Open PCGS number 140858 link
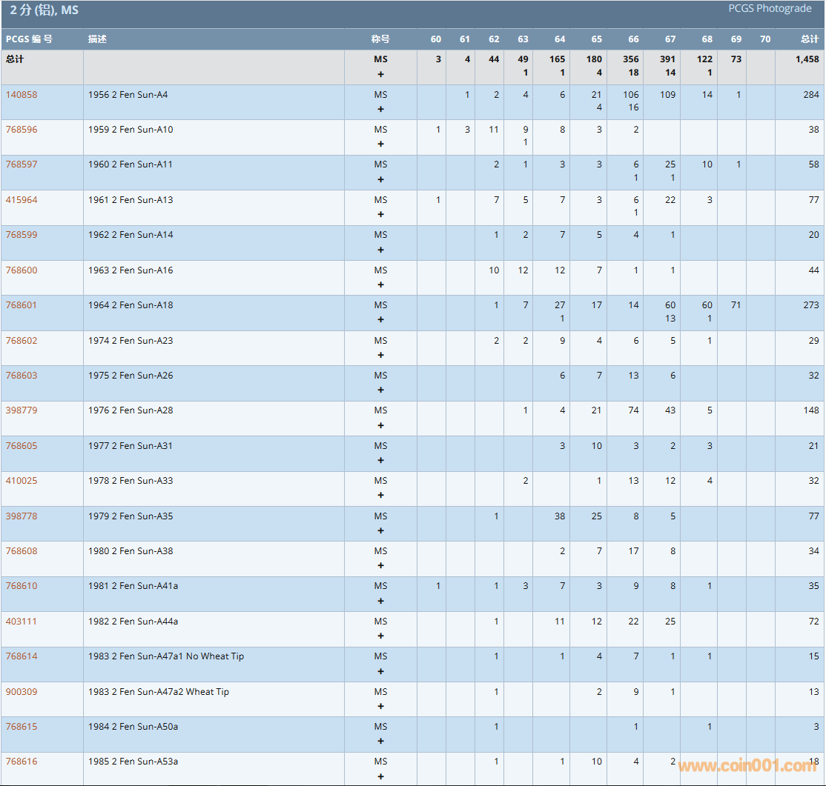The width and height of the screenshot is (826, 786). (x=22, y=95)
